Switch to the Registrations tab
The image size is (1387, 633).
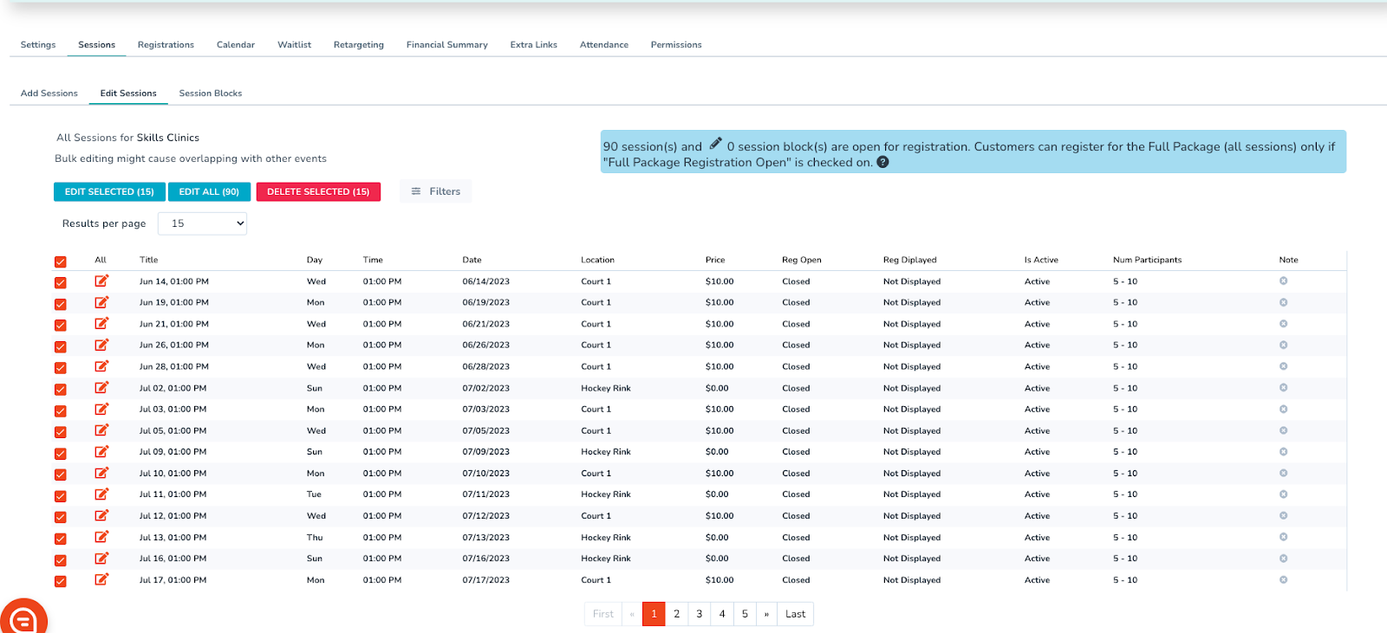click(166, 45)
